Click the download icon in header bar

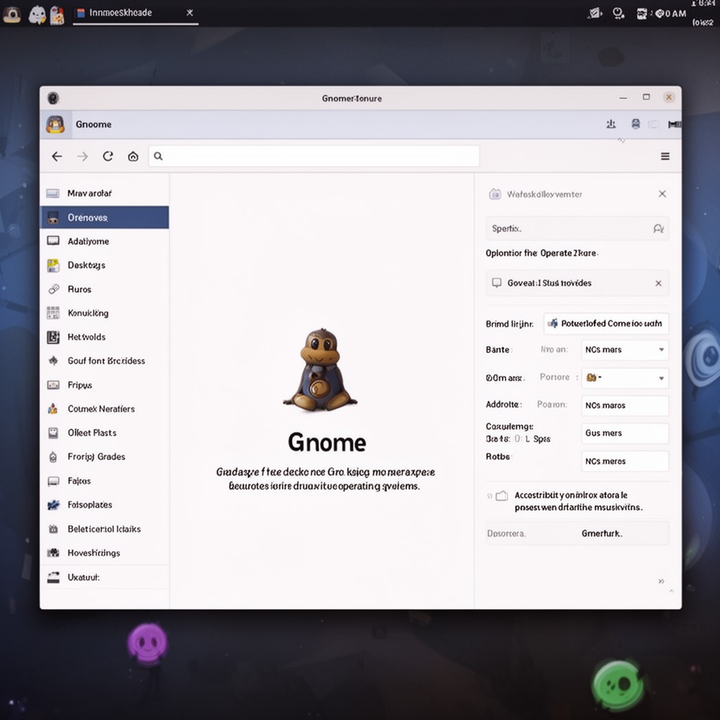611,124
